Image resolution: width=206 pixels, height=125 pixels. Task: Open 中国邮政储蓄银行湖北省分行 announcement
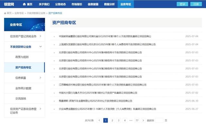[x=105, y=36]
